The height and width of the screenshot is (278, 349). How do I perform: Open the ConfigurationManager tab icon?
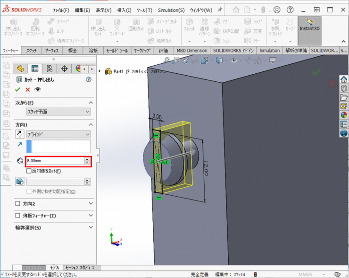click(x=50, y=69)
